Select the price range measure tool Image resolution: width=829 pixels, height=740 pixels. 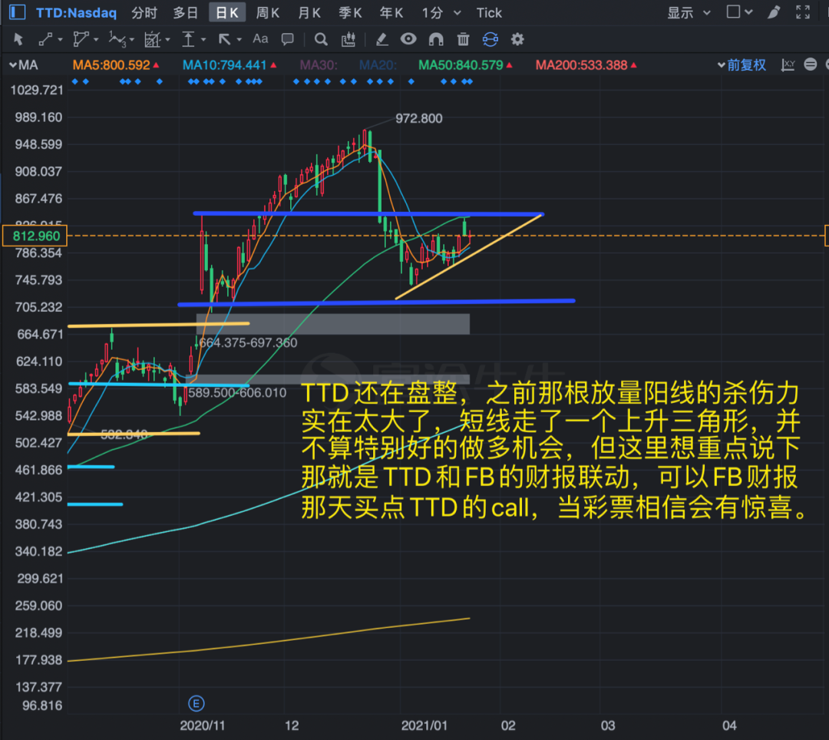(188, 40)
